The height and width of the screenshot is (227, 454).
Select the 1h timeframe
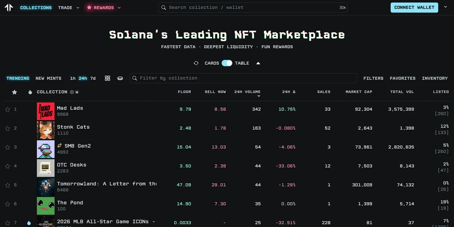73,78
